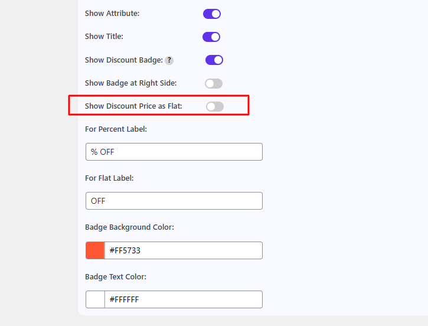Viewport: 428px width, 326px height.
Task: Click the help icon beside Show Discount Badge
Action: click(169, 60)
